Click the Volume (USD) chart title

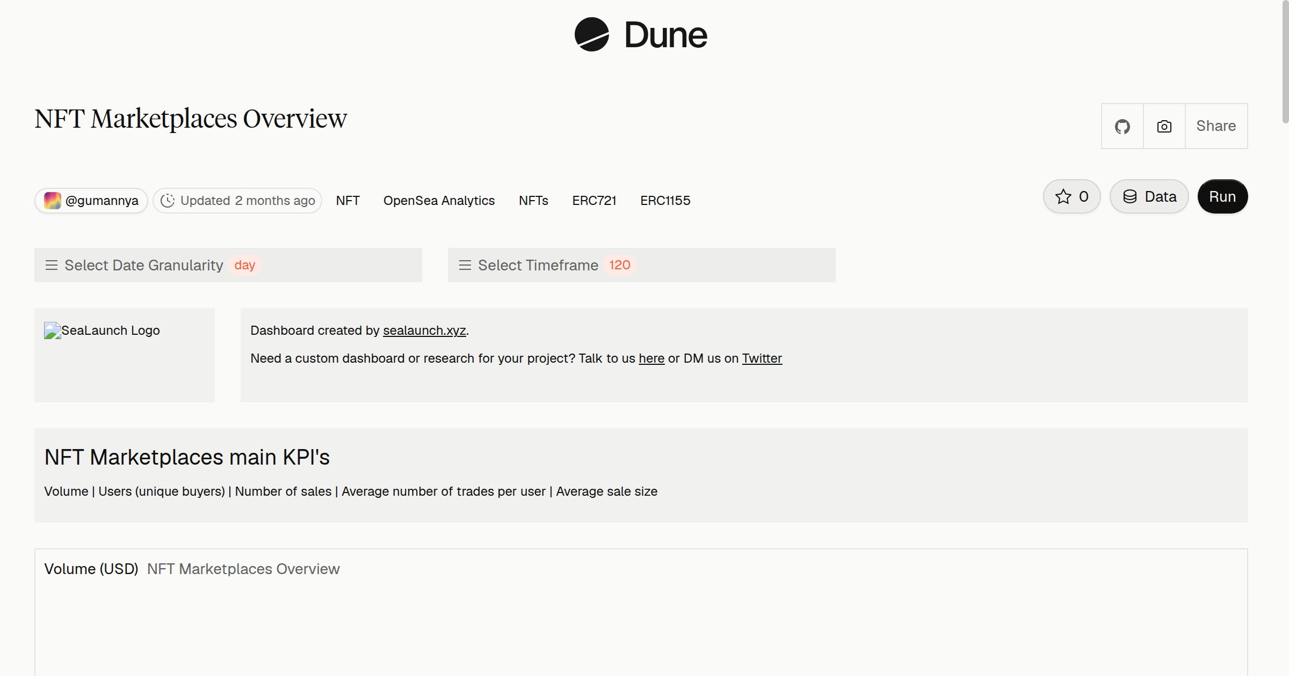click(91, 569)
